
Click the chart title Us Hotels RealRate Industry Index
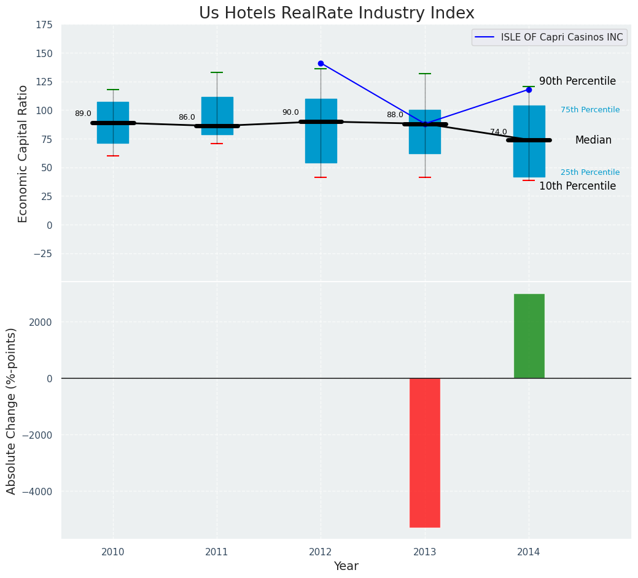click(x=337, y=13)
